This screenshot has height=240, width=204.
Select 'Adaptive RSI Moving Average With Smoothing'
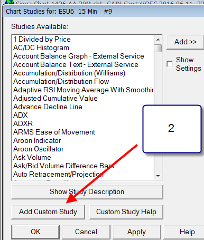pyautogui.click(x=83, y=90)
